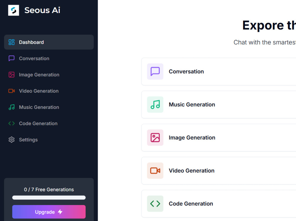296x221 pixels.
Task: Click the green music note icon on card
Action: pyautogui.click(x=155, y=104)
